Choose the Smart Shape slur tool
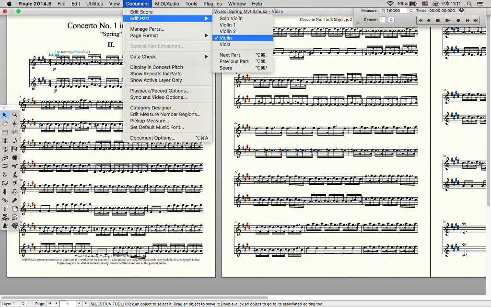 pyautogui.click(x=5, y=166)
